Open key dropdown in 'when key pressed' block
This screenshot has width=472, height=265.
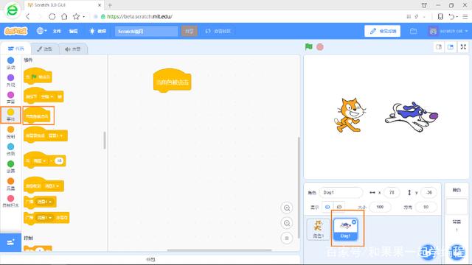(47, 96)
